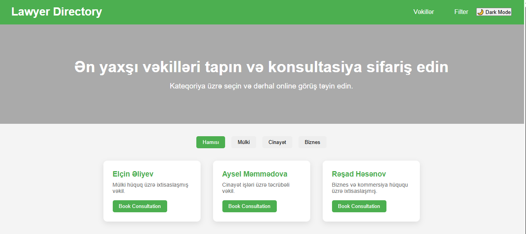
Task: Choose the Cinayət filter button
Action: 277,142
